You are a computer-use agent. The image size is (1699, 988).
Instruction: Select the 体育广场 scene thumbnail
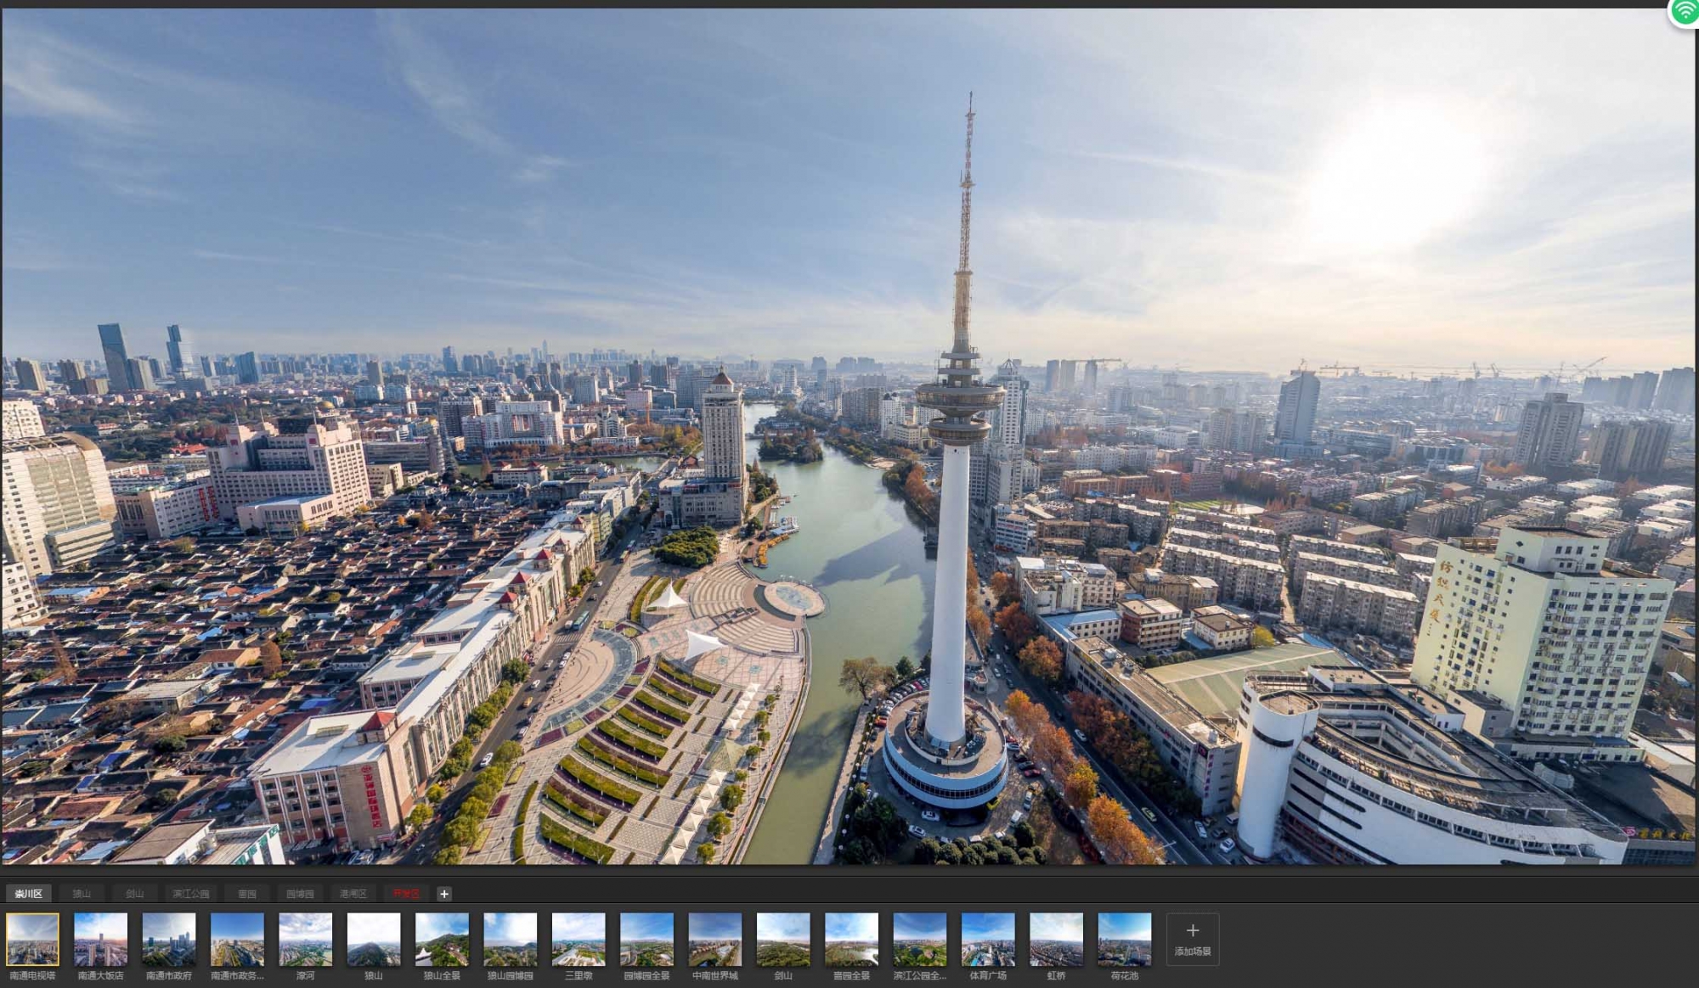(987, 939)
